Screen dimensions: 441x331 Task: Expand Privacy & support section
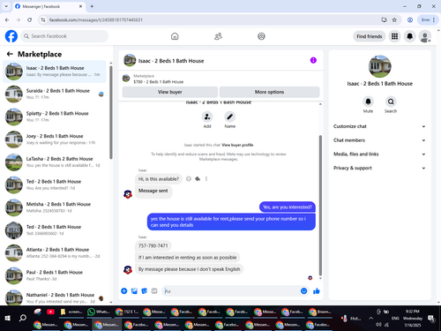pos(379,168)
